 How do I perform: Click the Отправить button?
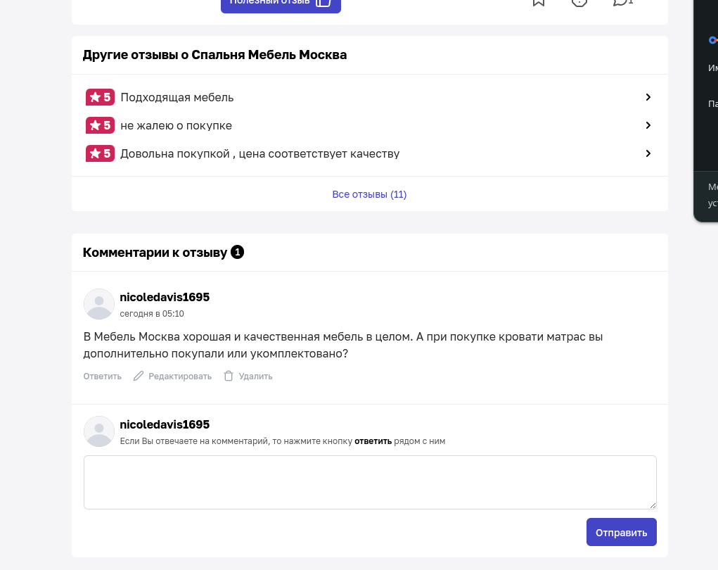point(622,532)
